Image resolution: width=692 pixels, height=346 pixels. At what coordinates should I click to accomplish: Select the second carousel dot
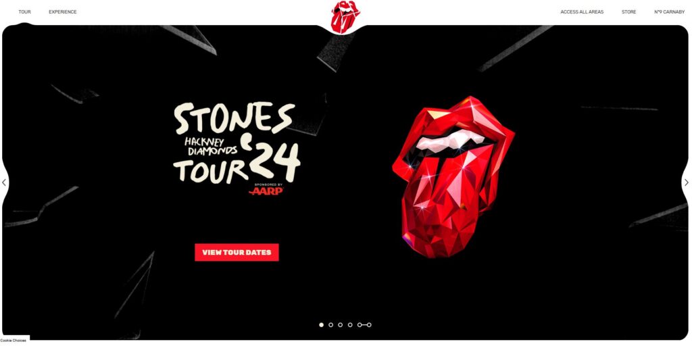coord(331,325)
